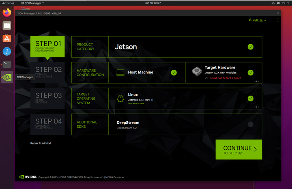This screenshot has width=292, height=189.
Task: Click the Host Machine label
Action: click(141, 72)
